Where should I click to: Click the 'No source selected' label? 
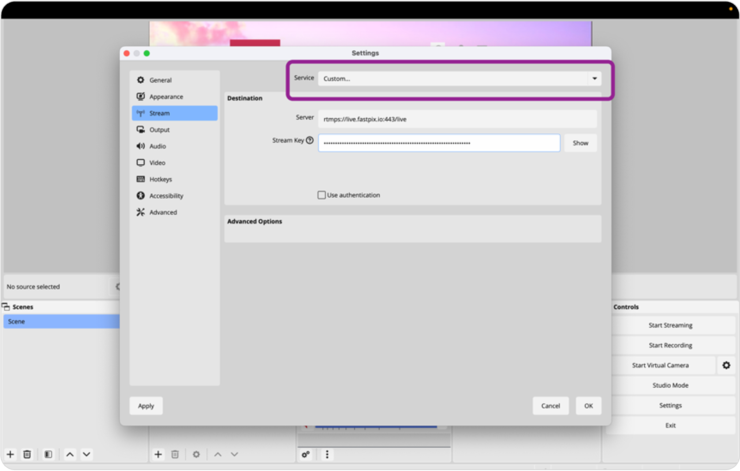(x=33, y=287)
